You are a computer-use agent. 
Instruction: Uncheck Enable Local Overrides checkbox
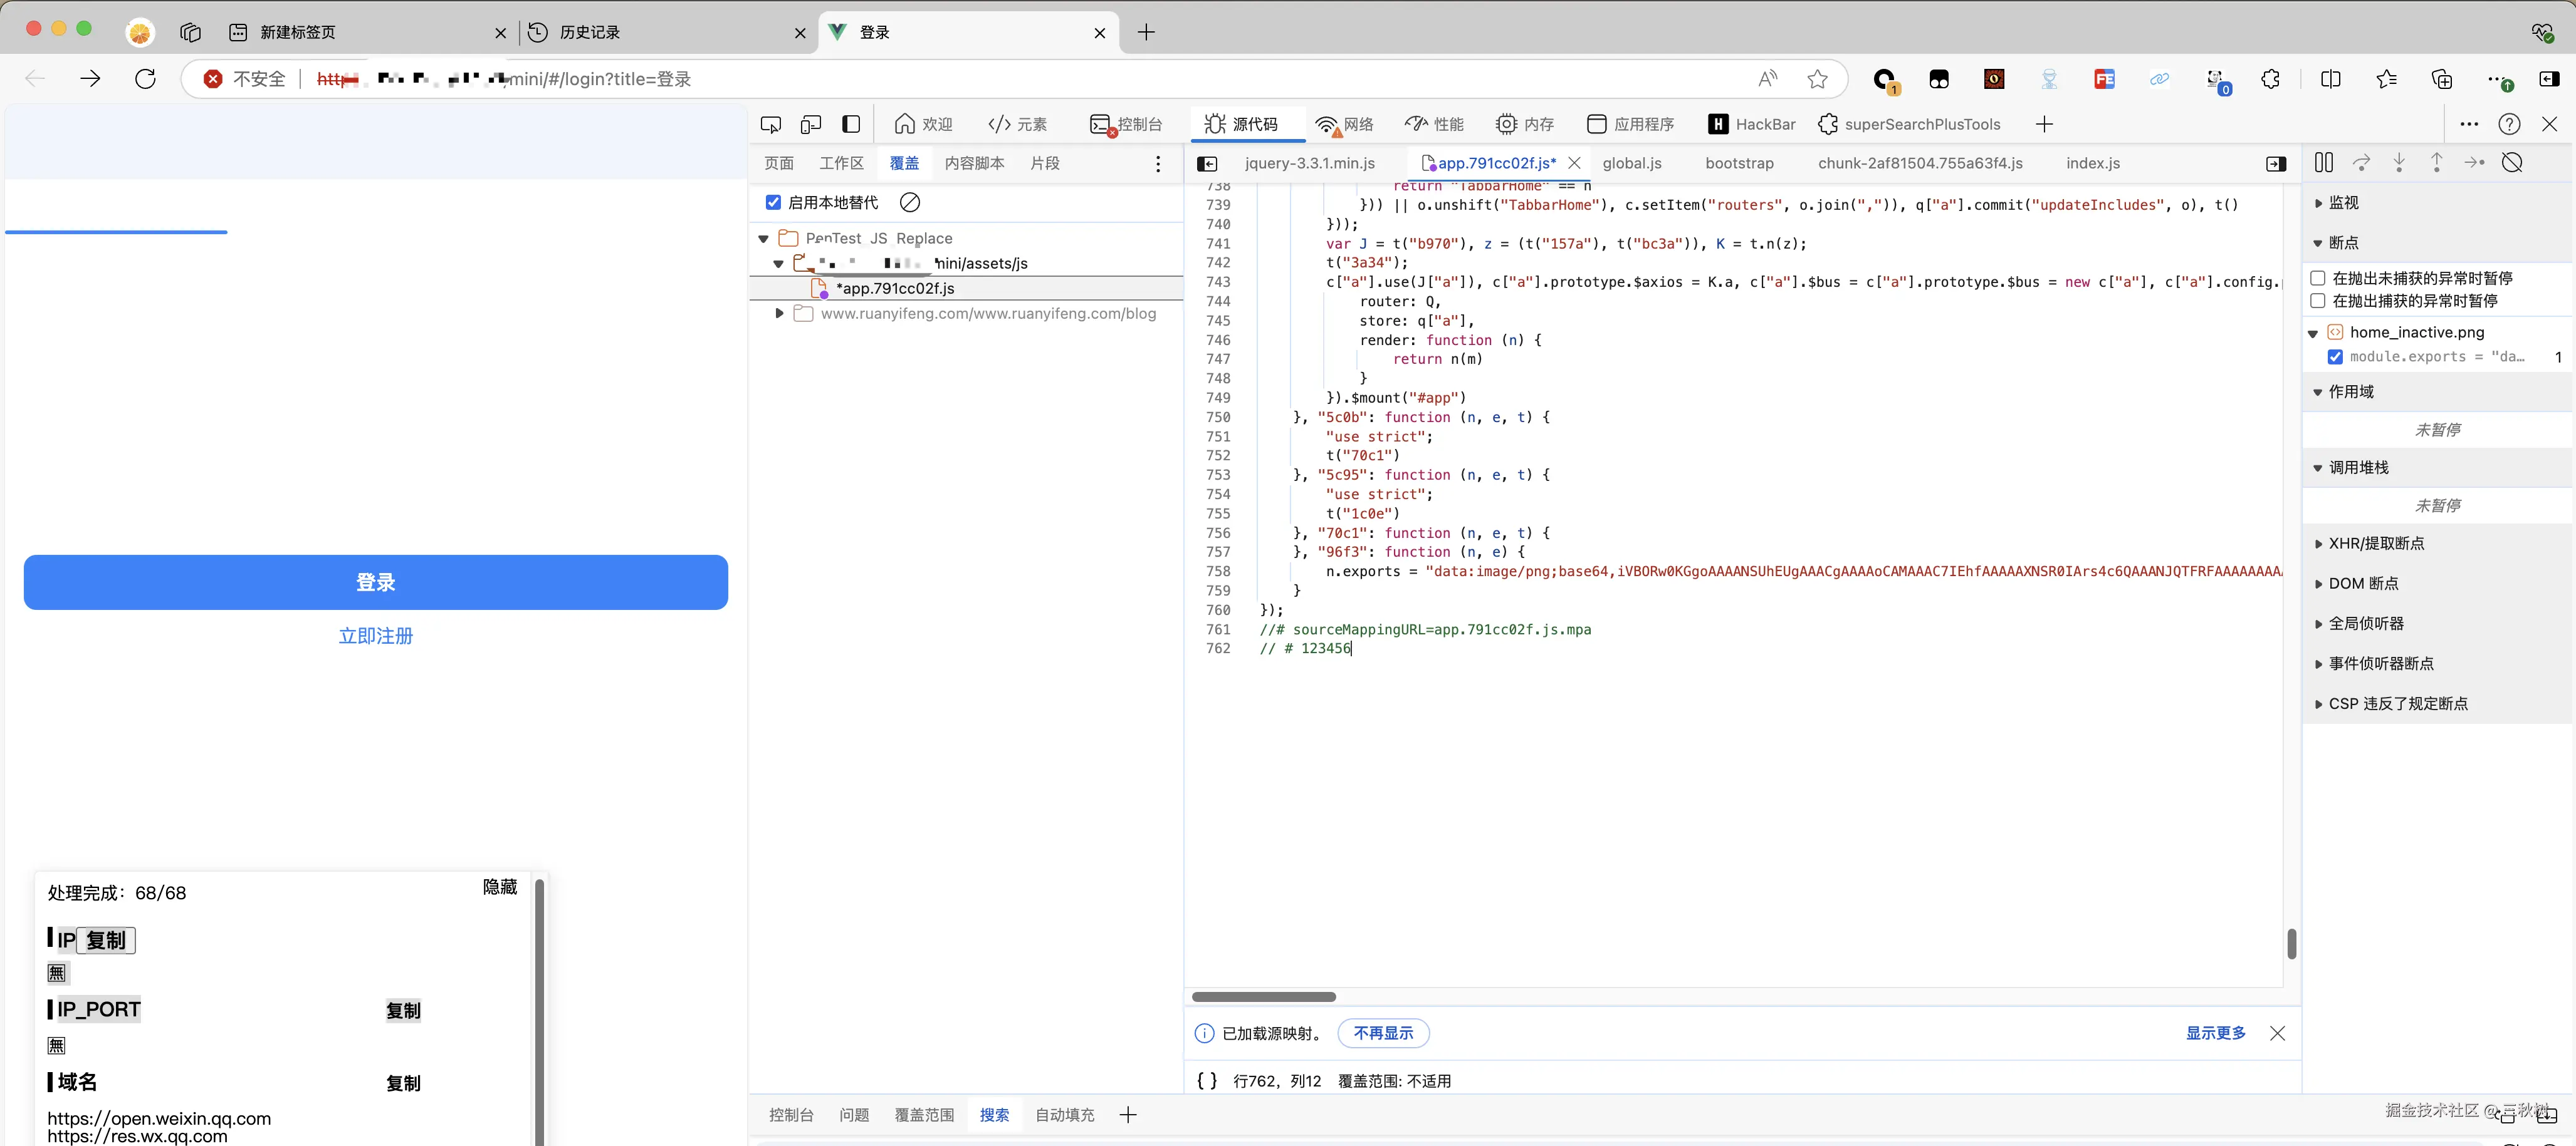tap(773, 203)
